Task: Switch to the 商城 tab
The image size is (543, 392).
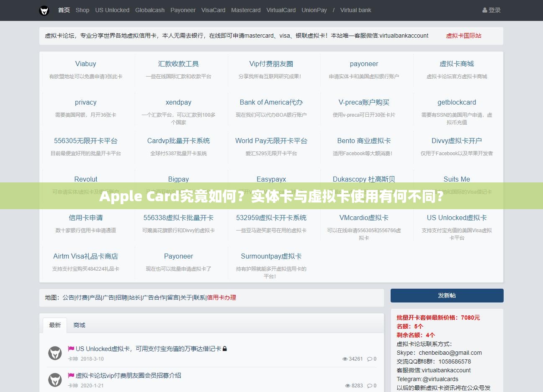Action: tap(79, 325)
